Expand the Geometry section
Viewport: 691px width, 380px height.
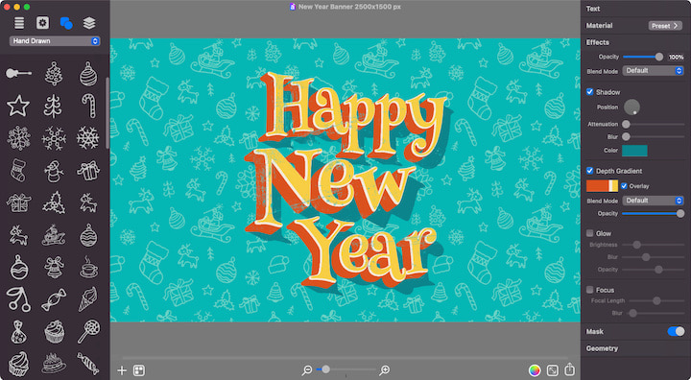602,348
